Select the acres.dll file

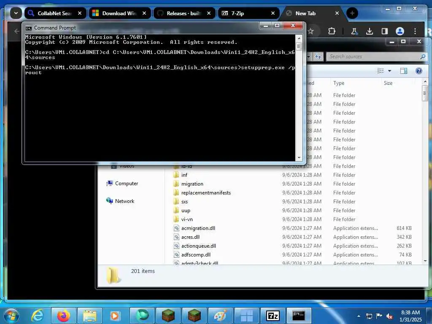coord(186,237)
